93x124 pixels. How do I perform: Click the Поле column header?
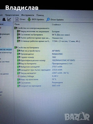17,24
